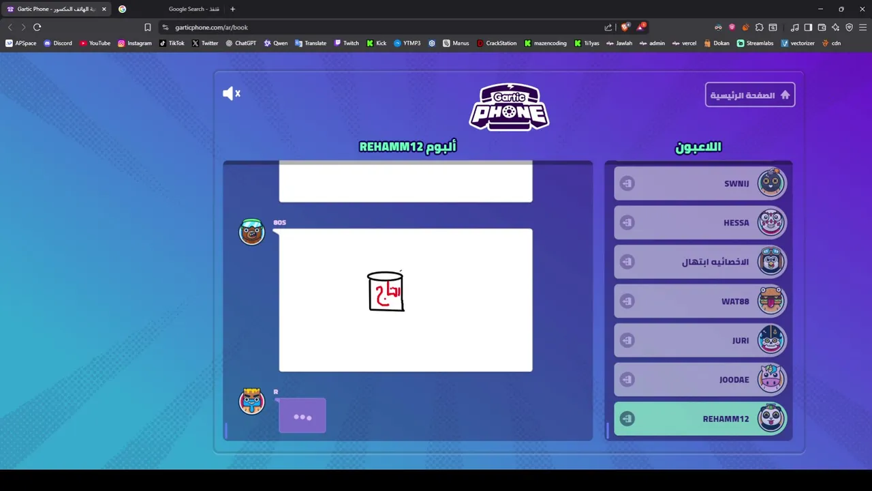
Task: Click the JURI player name
Action: (x=741, y=340)
